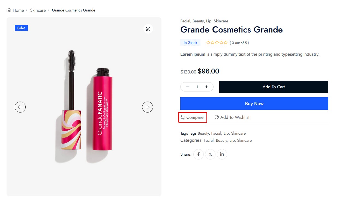339x201 pixels.
Task: Click the mascara product image
Action: (84, 107)
